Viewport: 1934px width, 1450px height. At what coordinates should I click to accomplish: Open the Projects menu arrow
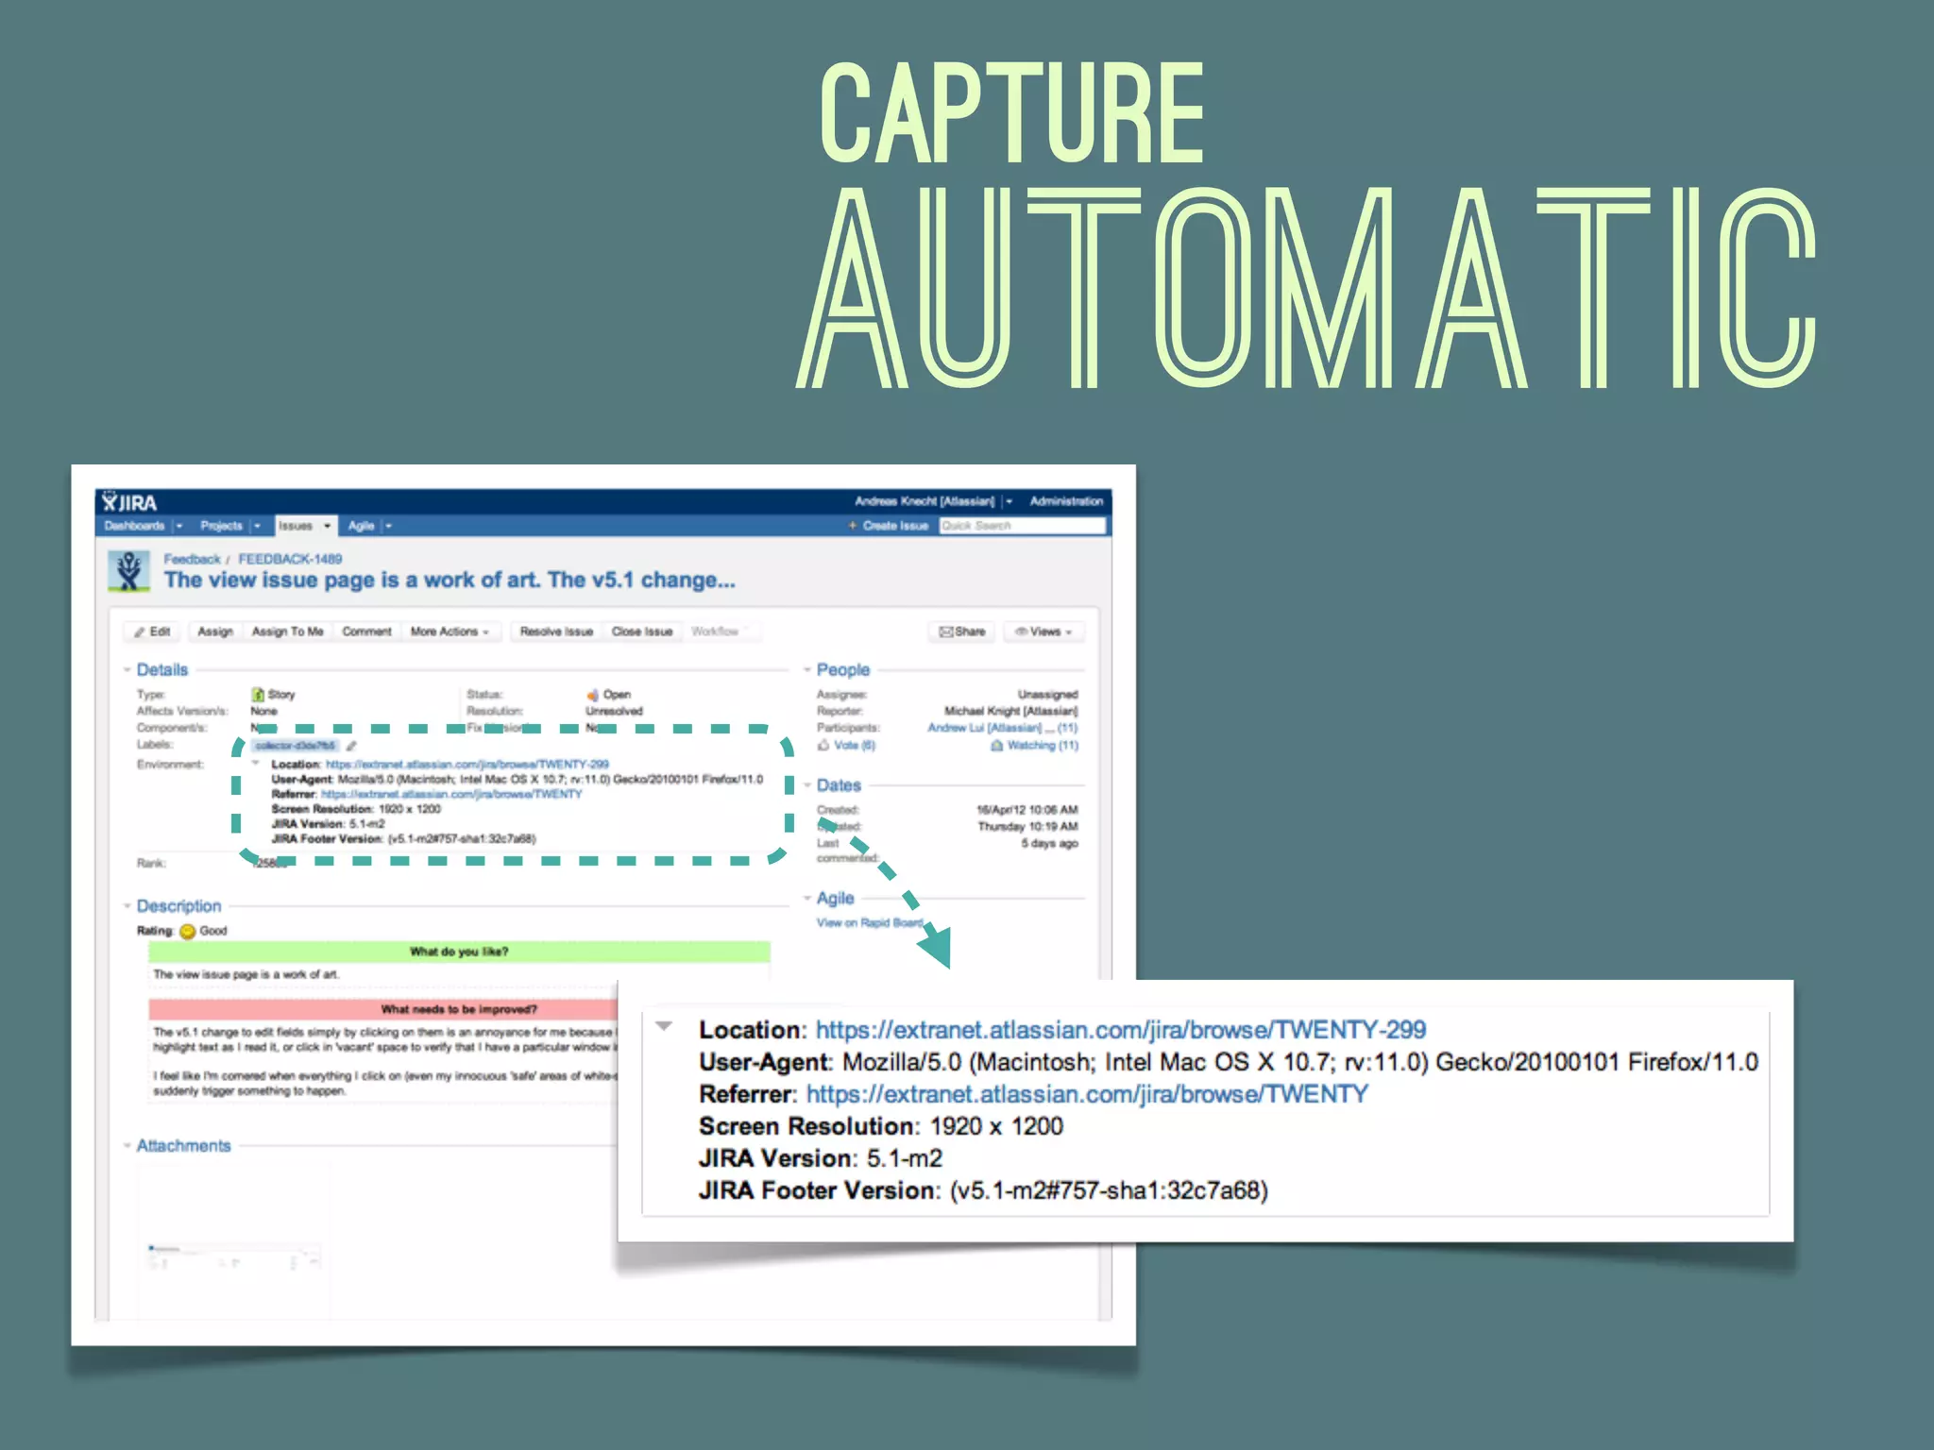pyautogui.click(x=256, y=526)
